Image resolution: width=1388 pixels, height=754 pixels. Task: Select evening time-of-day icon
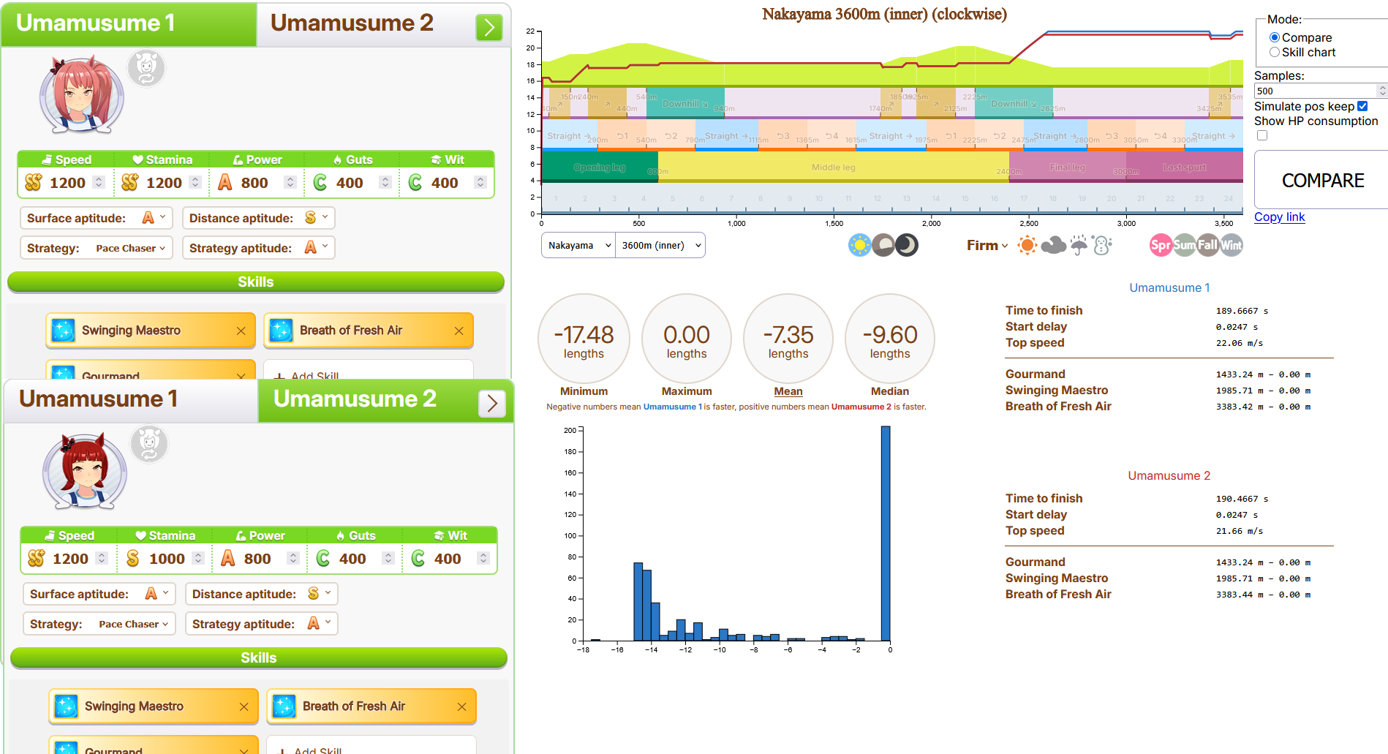[883, 245]
